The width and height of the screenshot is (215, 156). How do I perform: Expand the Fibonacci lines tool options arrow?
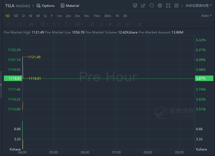47,24
